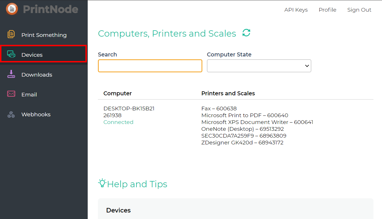The width and height of the screenshot is (382, 219).
Task: Click the refresh icon next to page title
Action: 246,33
